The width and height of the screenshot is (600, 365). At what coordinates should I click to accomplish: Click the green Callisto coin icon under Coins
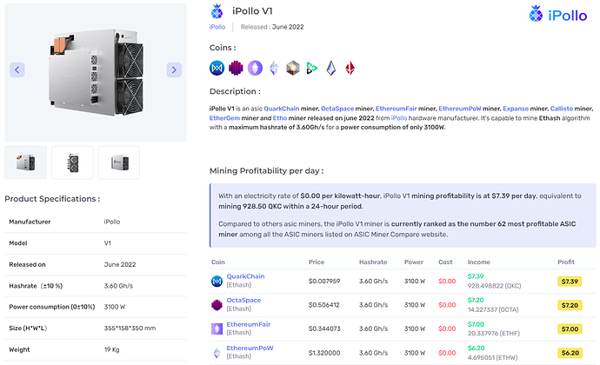pyautogui.click(x=313, y=68)
